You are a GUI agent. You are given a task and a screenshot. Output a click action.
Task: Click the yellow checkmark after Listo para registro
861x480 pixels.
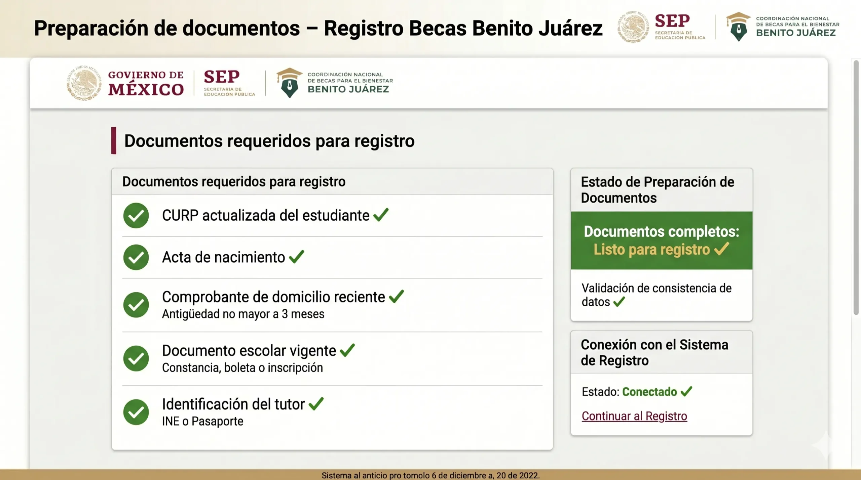pos(721,249)
